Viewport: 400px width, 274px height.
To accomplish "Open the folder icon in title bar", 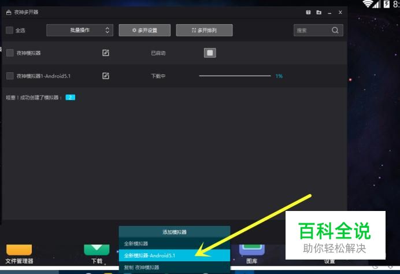I will 318,12.
